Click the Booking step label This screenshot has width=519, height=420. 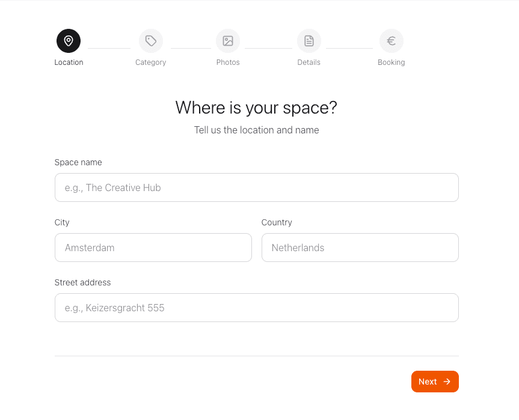[391, 62]
